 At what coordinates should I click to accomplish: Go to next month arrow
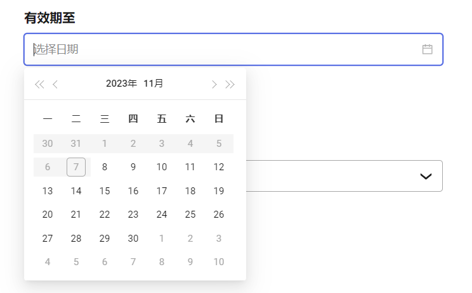214,84
